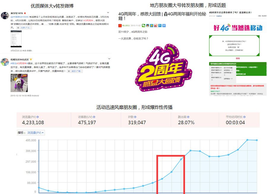
Task: Open the 吃喝玩乐ING武汉 username link
Action: tap(20, 59)
